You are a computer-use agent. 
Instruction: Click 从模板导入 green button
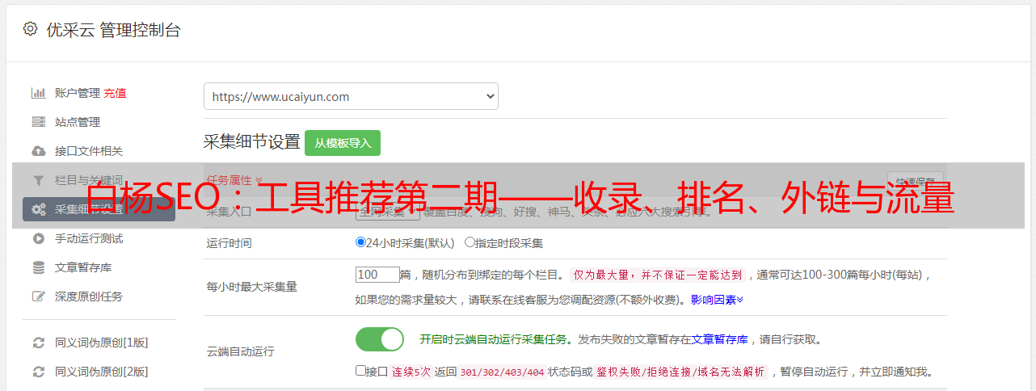[343, 143]
